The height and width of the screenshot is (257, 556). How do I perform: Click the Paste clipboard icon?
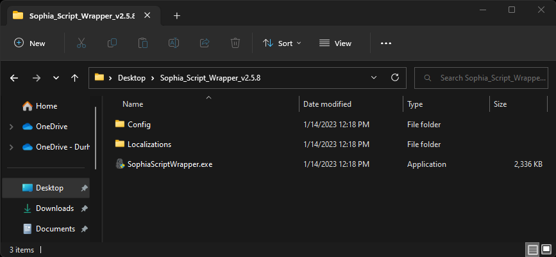pyautogui.click(x=143, y=43)
